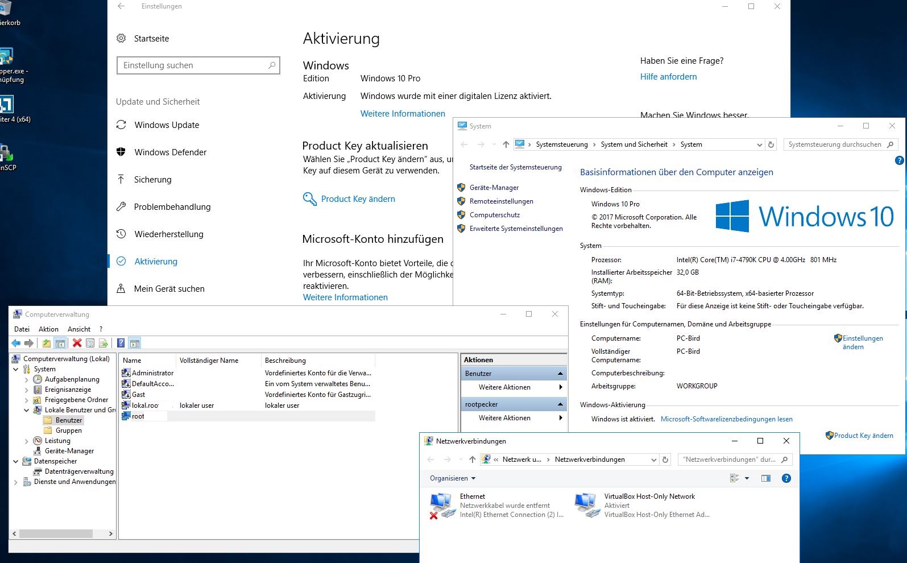This screenshot has width=907, height=563.
Task: Select Aktivierung in settings sidebar
Action: pyautogui.click(x=156, y=262)
